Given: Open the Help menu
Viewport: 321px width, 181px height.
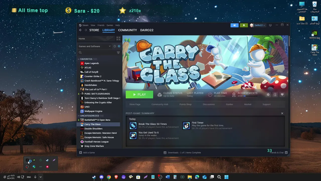Looking at the screenshot, I should pos(118,25).
